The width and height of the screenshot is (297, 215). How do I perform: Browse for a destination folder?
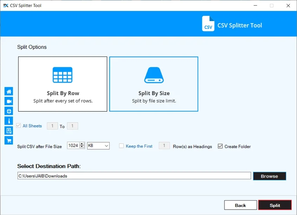pyautogui.click(x=270, y=176)
